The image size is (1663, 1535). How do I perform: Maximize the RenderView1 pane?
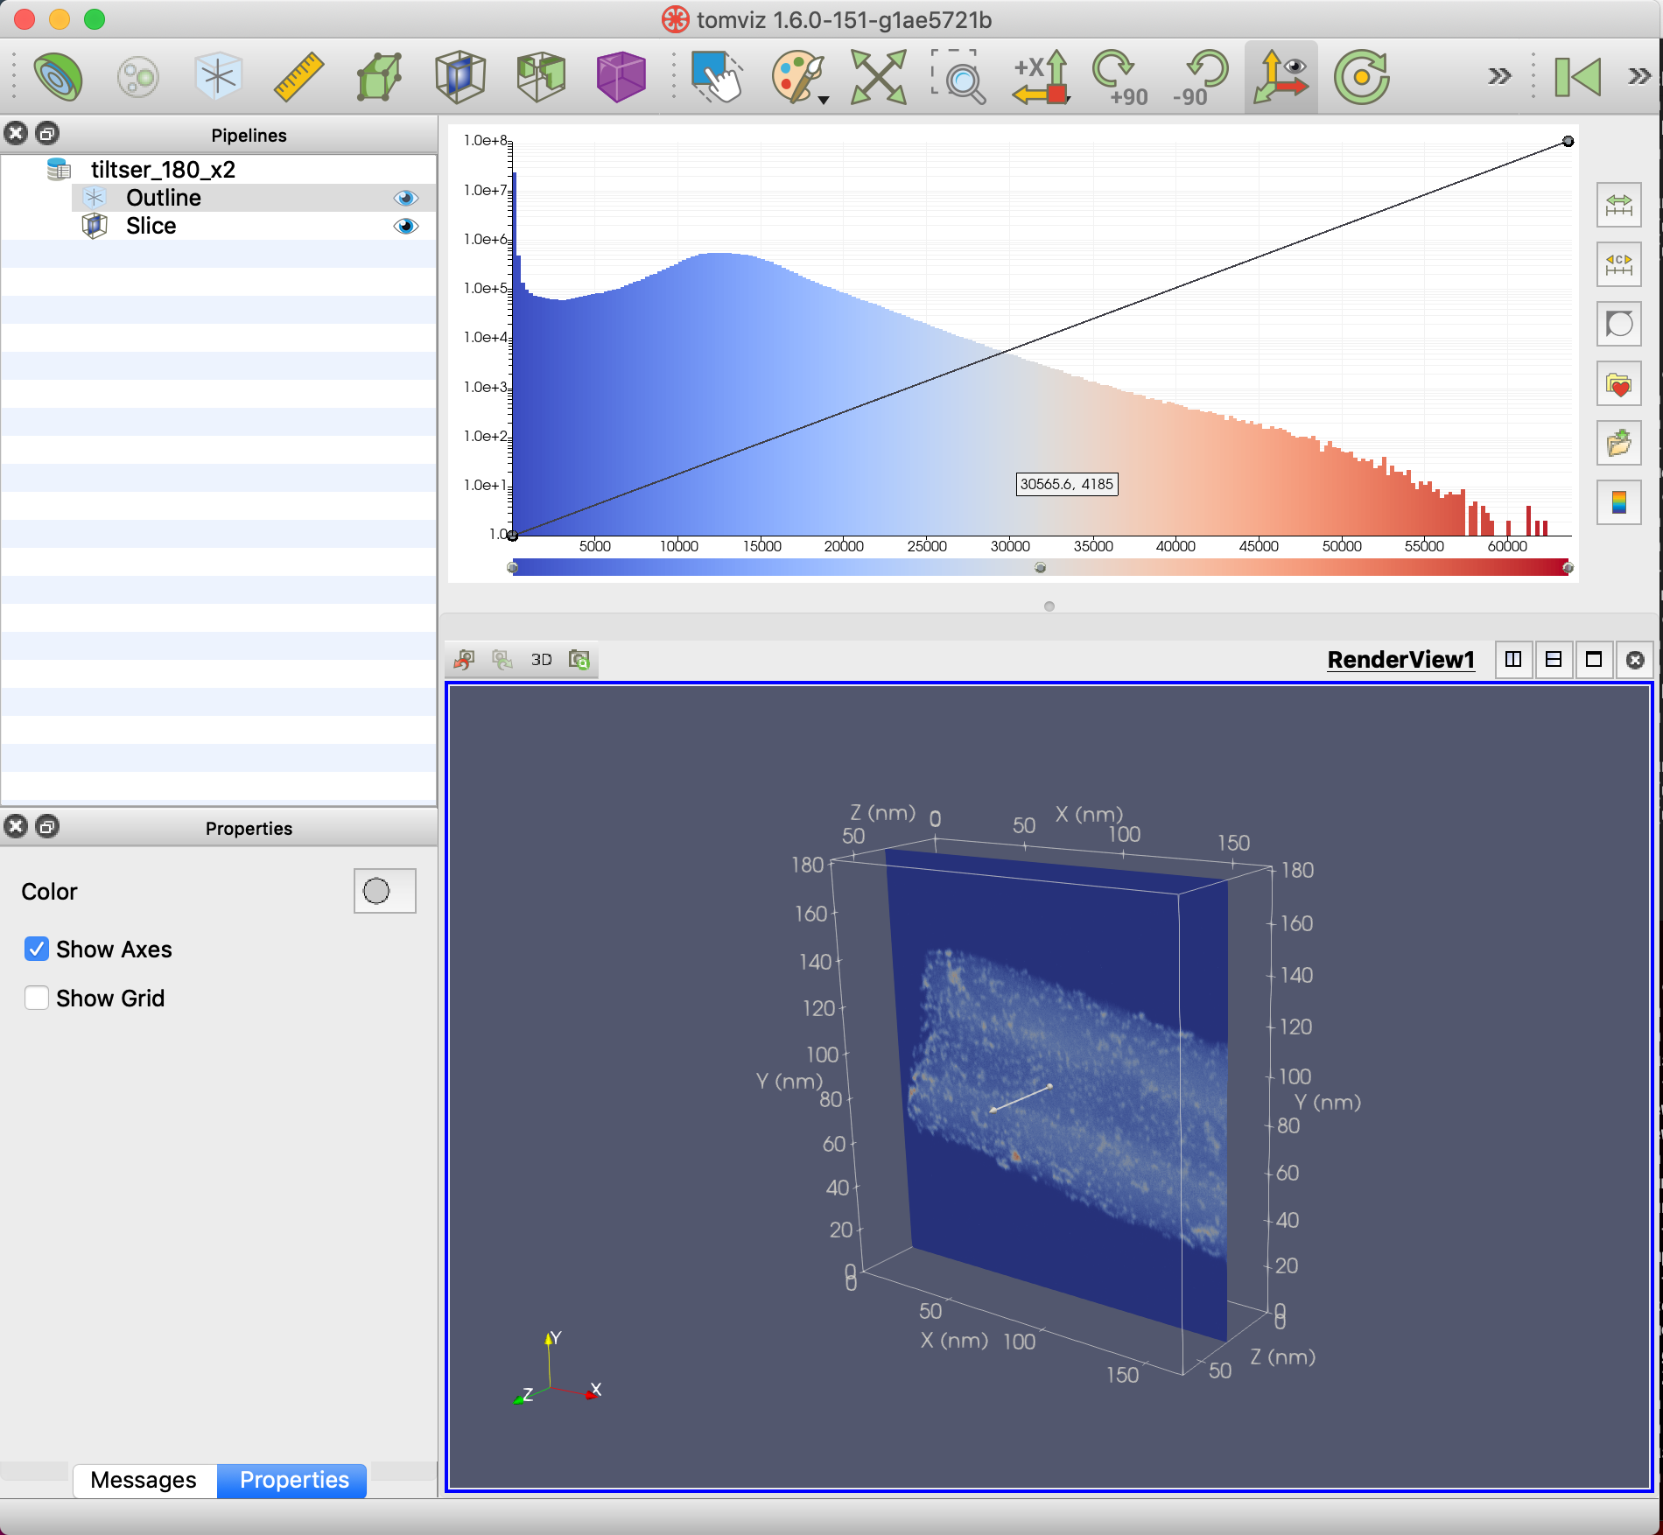tap(1594, 660)
